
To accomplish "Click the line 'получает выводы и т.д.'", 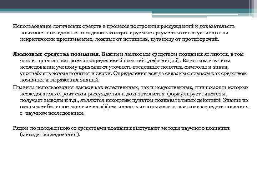I will pyautogui.click(x=134, y=100).
